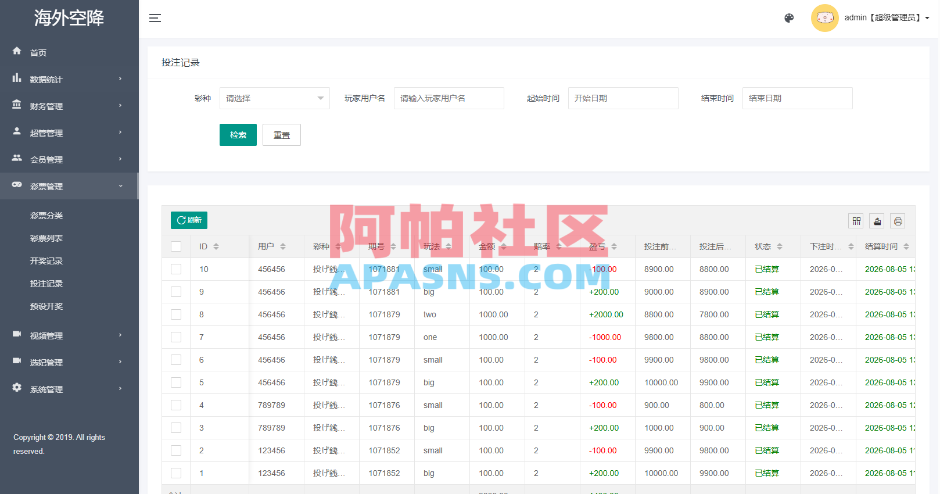
Task: Open the 预设开奖 submenu item
Action: click(46, 306)
